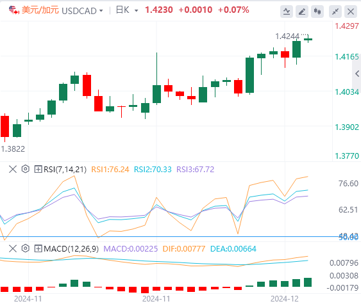The height and width of the screenshot is (306, 361).
Task: Select the MACD(12,26,9) indicator label
Action: point(71,249)
